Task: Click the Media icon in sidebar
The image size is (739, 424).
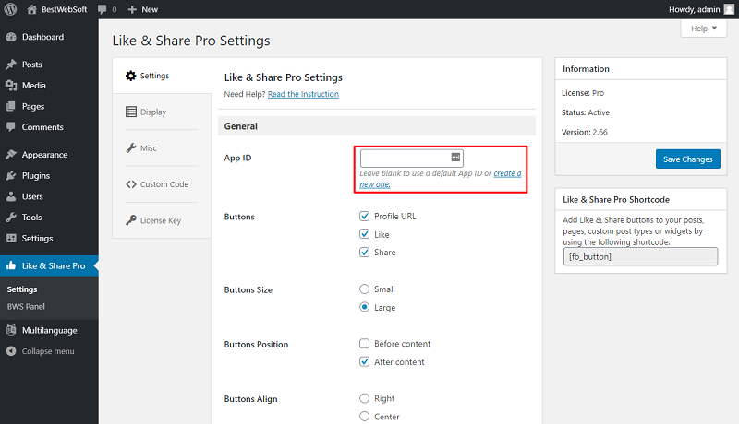Action: coord(11,86)
